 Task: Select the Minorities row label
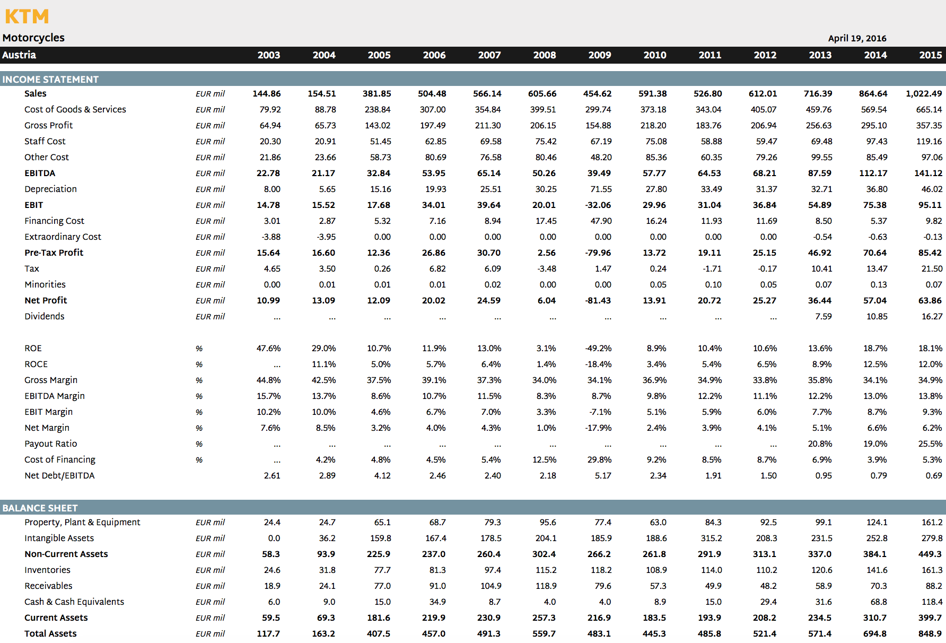point(45,284)
